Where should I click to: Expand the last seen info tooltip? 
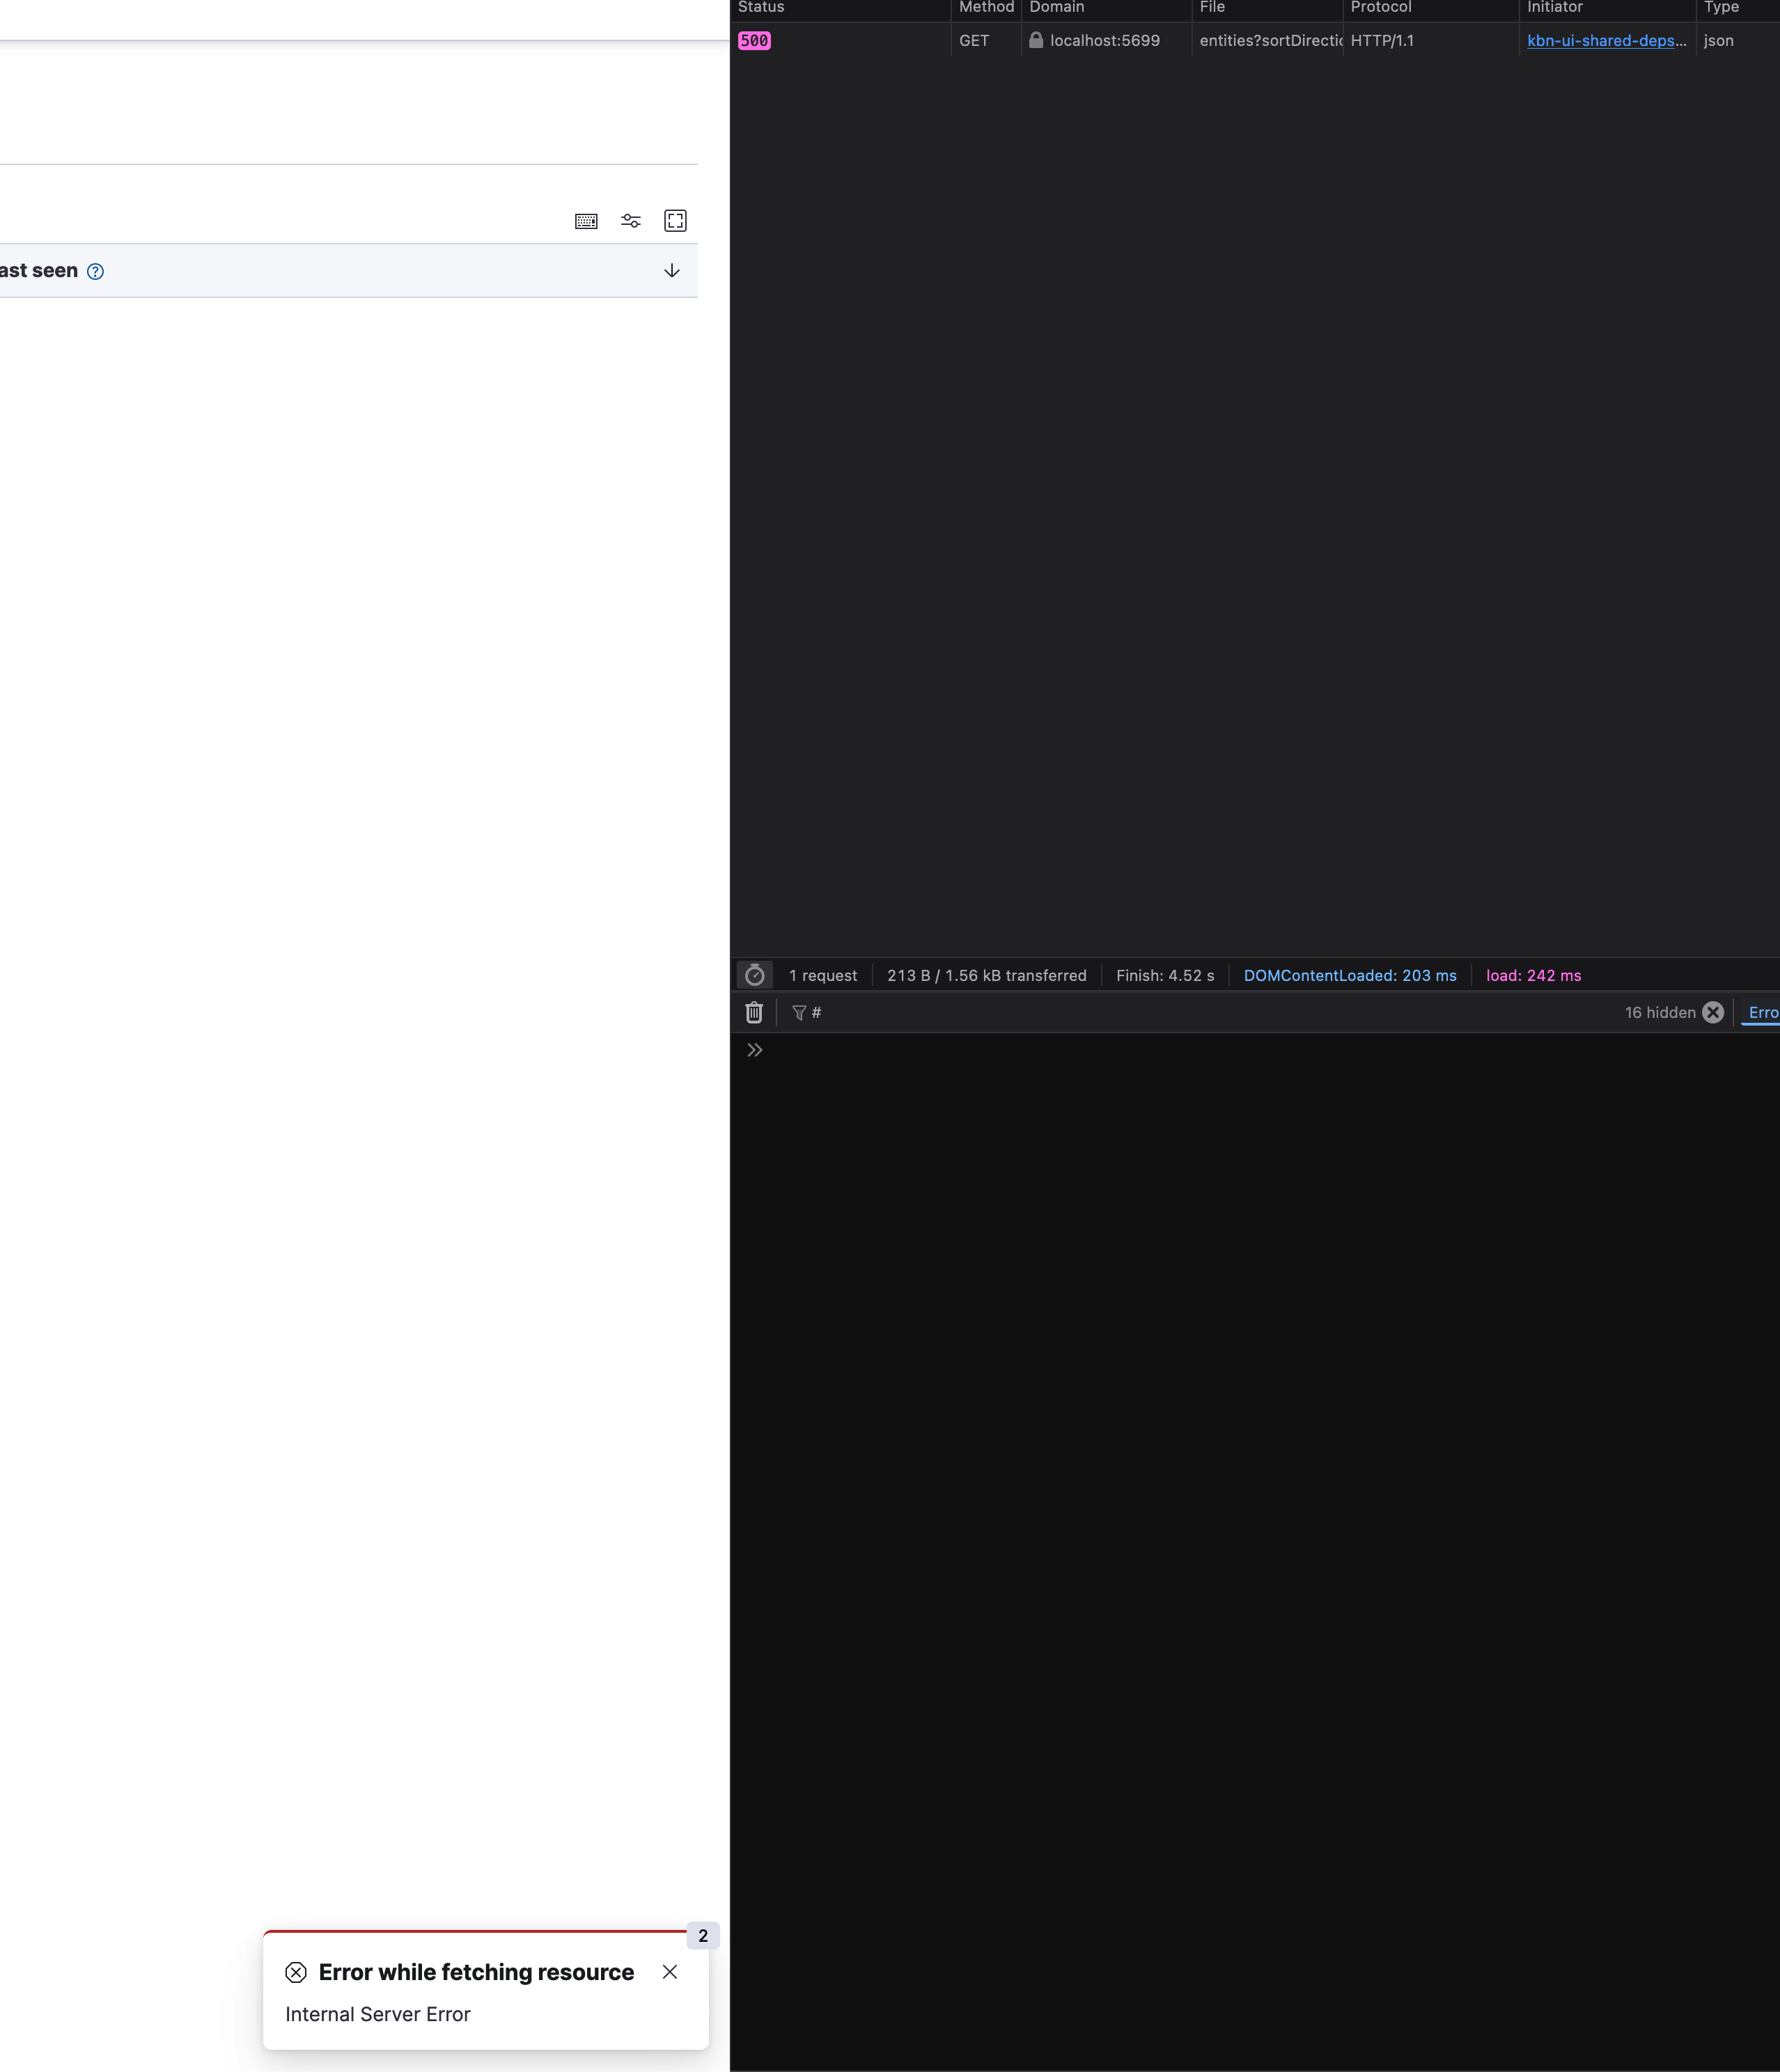pyautogui.click(x=97, y=269)
